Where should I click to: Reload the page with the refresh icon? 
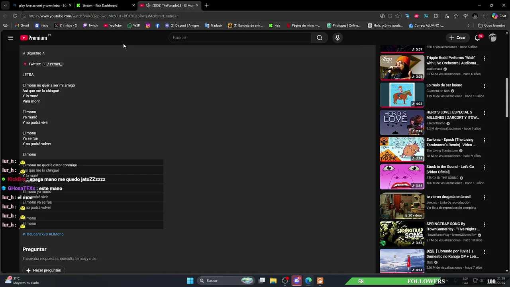(15, 16)
